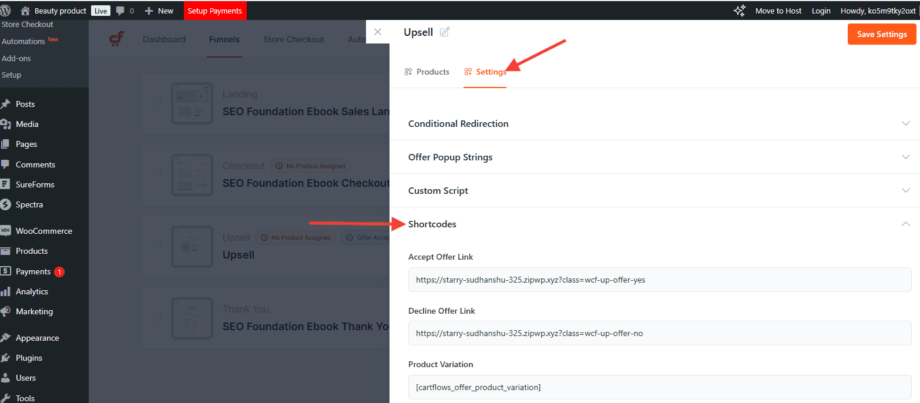
Task: Click the Accept Offer Link field
Action: (x=659, y=280)
